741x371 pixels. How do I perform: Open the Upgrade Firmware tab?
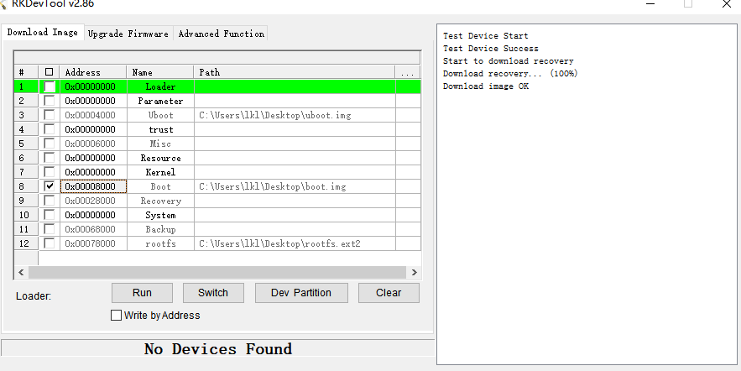[x=128, y=34]
